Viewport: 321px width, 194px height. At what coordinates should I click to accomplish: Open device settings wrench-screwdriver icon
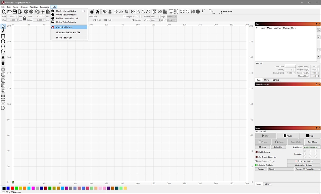[x=97, y=12]
